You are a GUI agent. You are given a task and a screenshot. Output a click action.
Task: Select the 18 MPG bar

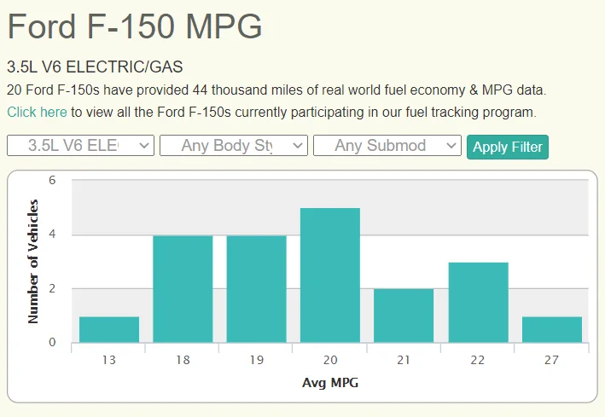click(183, 289)
